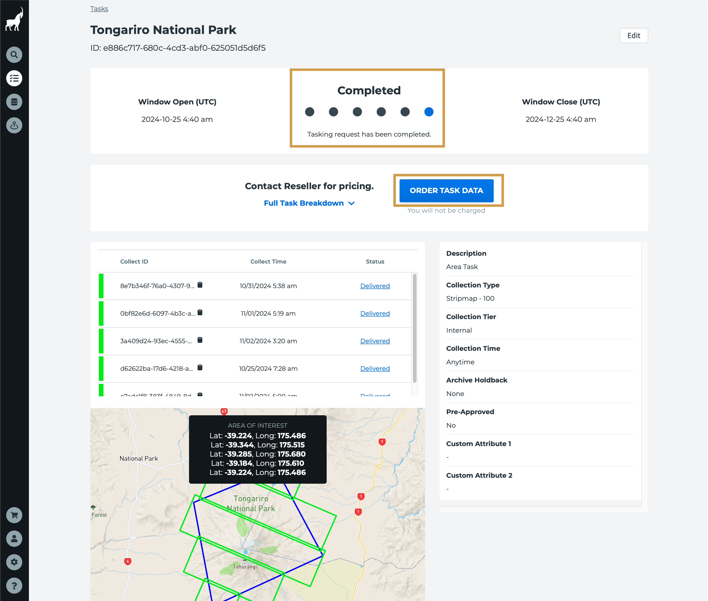
Task: Open Delivered link for 10/25/2024 collect
Action: [x=375, y=369]
